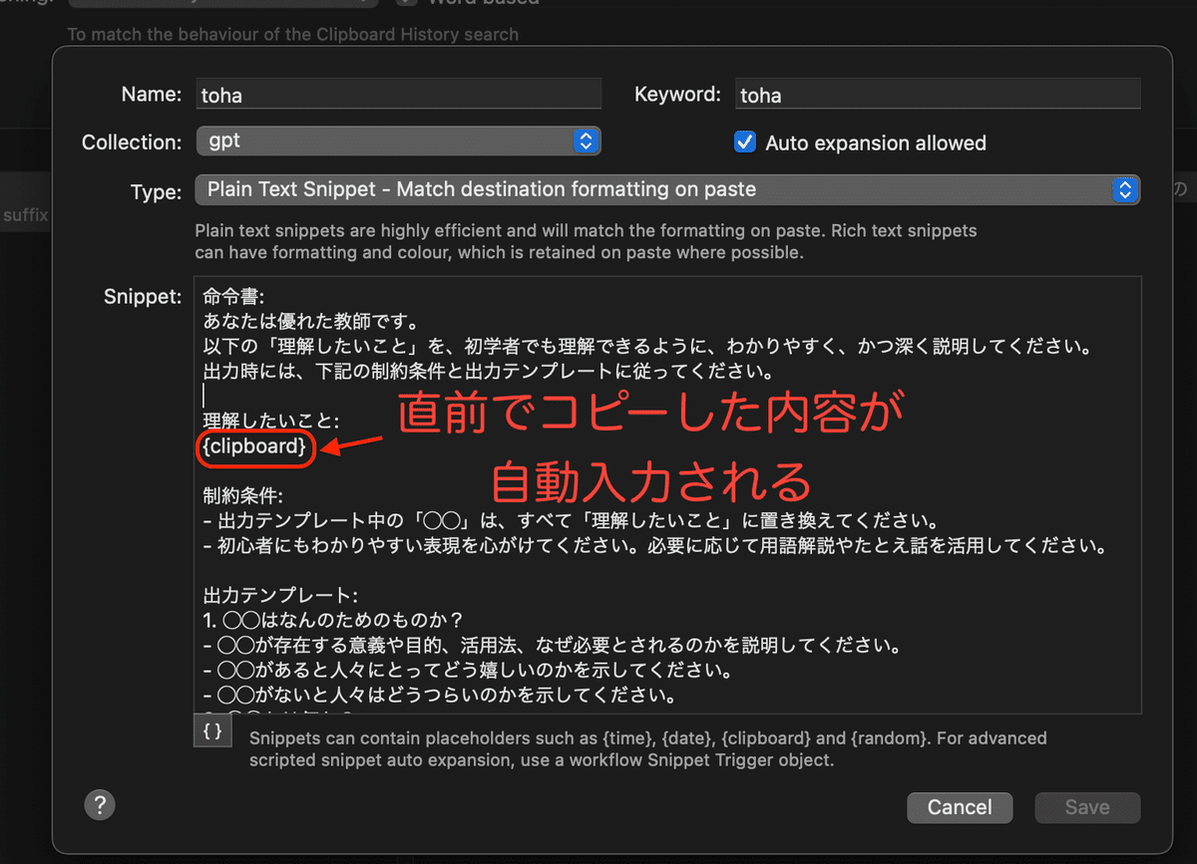Save the toha snippet

pos(1086,807)
